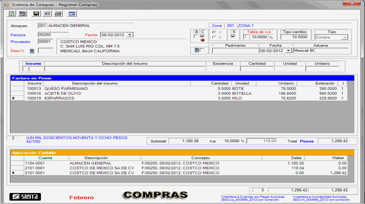Select the D radio button
The image size is (365, 204).
click(x=214, y=38)
